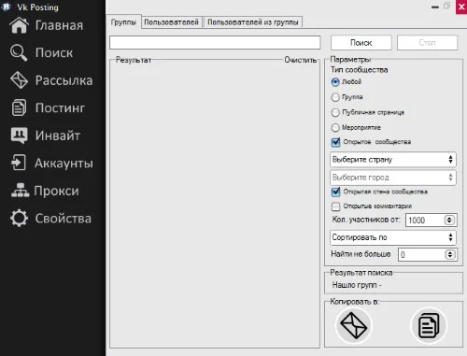
Task: Click the Рассылка envelope icon in sidebar
Action: (x=20, y=80)
